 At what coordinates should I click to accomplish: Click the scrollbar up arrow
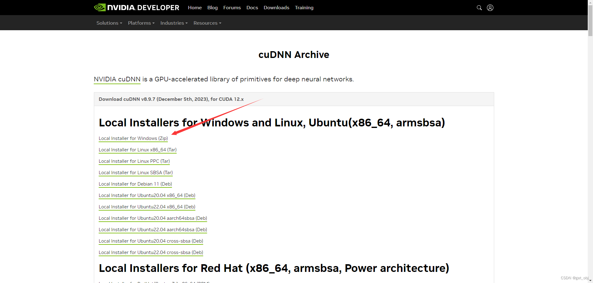tap(590, 2)
